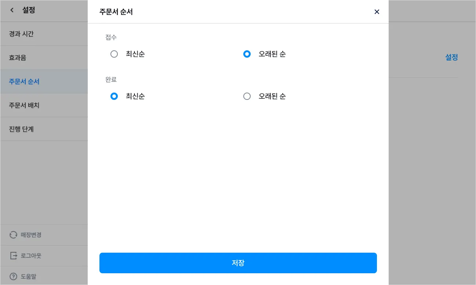Viewport: 476px width, 285px height.
Task: Click the 매장변경 refresh arrows icon
Action: pos(14,235)
